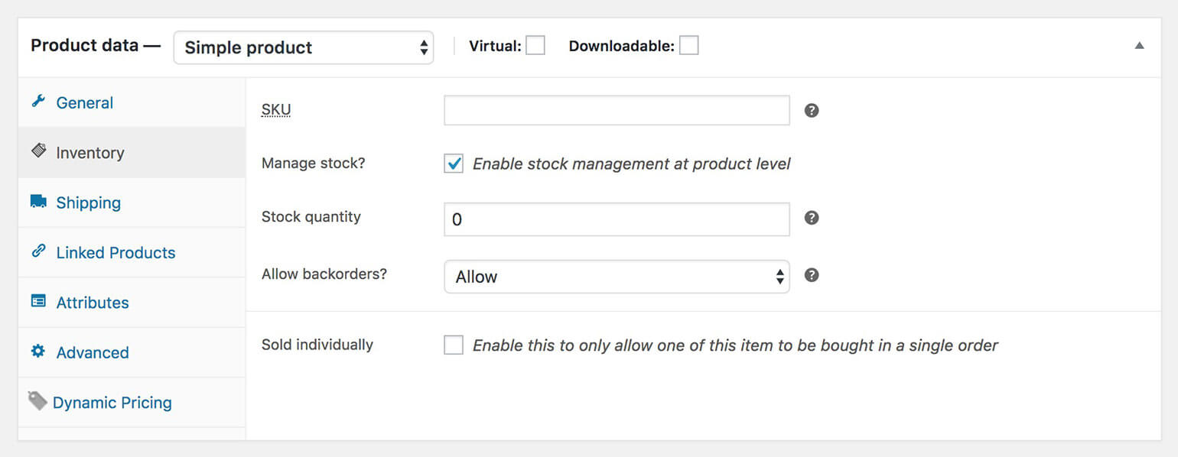The height and width of the screenshot is (457, 1178).
Task: Click the underlined SKU label
Action: click(275, 109)
